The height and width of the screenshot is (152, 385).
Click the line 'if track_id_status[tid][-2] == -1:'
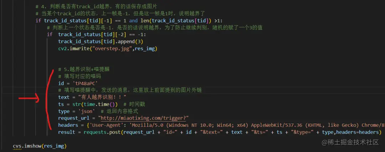pyautogui.click(x=97, y=34)
